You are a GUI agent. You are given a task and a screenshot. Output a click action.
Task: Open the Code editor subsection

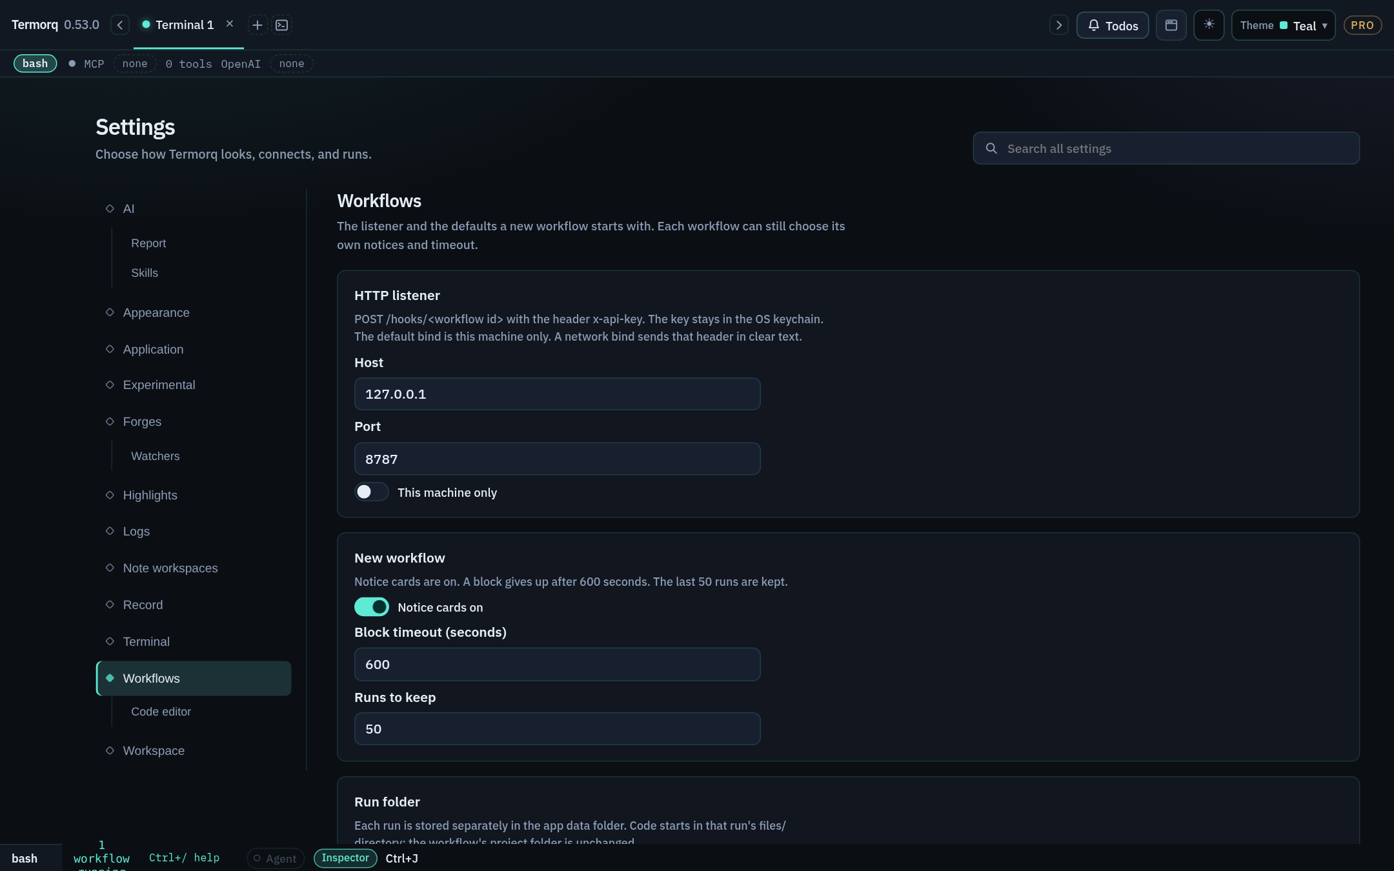(161, 712)
